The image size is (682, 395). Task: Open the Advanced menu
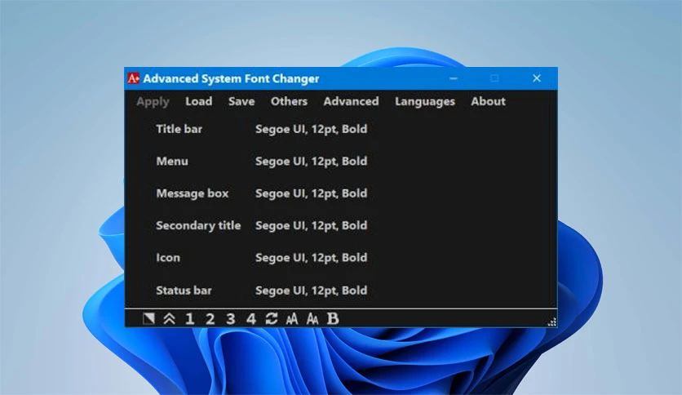tap(351, 101)
